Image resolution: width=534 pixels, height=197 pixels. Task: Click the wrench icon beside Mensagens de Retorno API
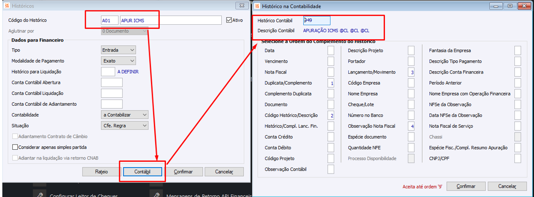pyautogui.click(x=156, y=194)
